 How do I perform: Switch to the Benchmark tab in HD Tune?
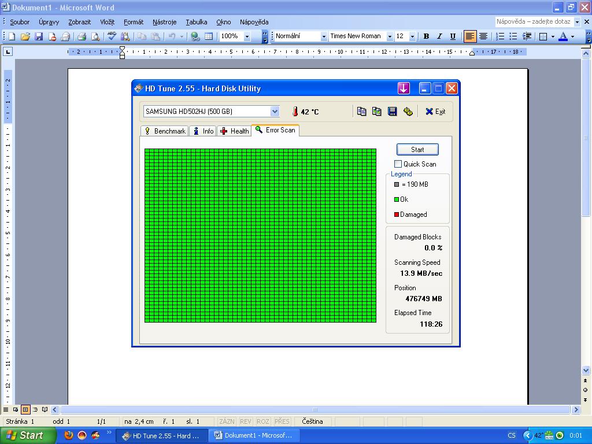tap(165, 131)
